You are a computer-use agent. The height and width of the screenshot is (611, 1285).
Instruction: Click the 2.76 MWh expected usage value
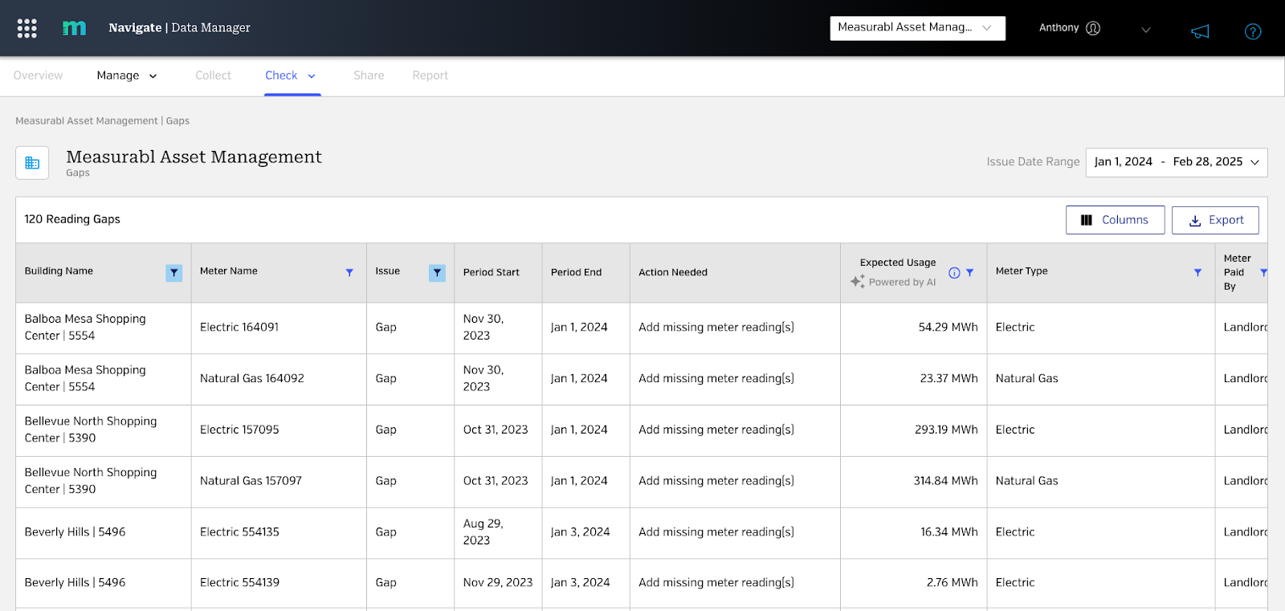pos(952,583)
